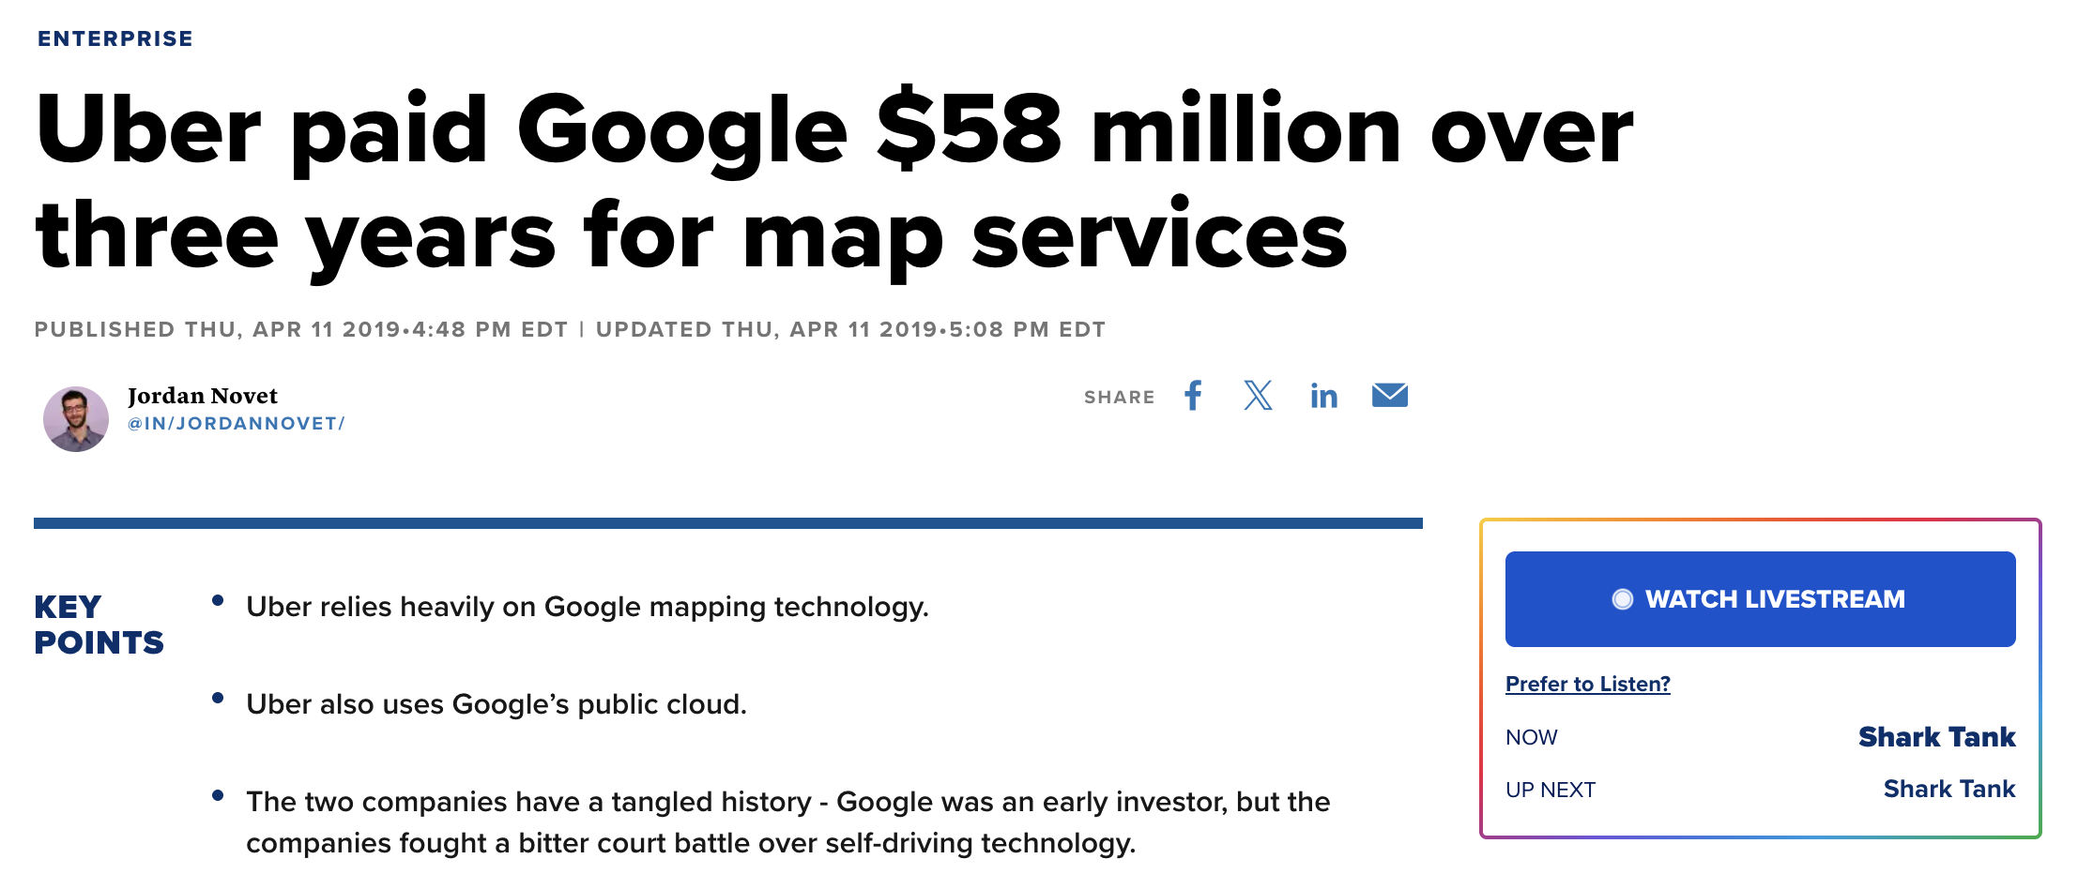
Task: Select the Shark Tank up next listing
Action: [1949, 789]
